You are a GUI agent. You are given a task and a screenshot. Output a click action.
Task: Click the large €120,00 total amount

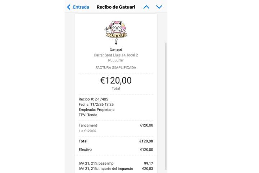116,80
